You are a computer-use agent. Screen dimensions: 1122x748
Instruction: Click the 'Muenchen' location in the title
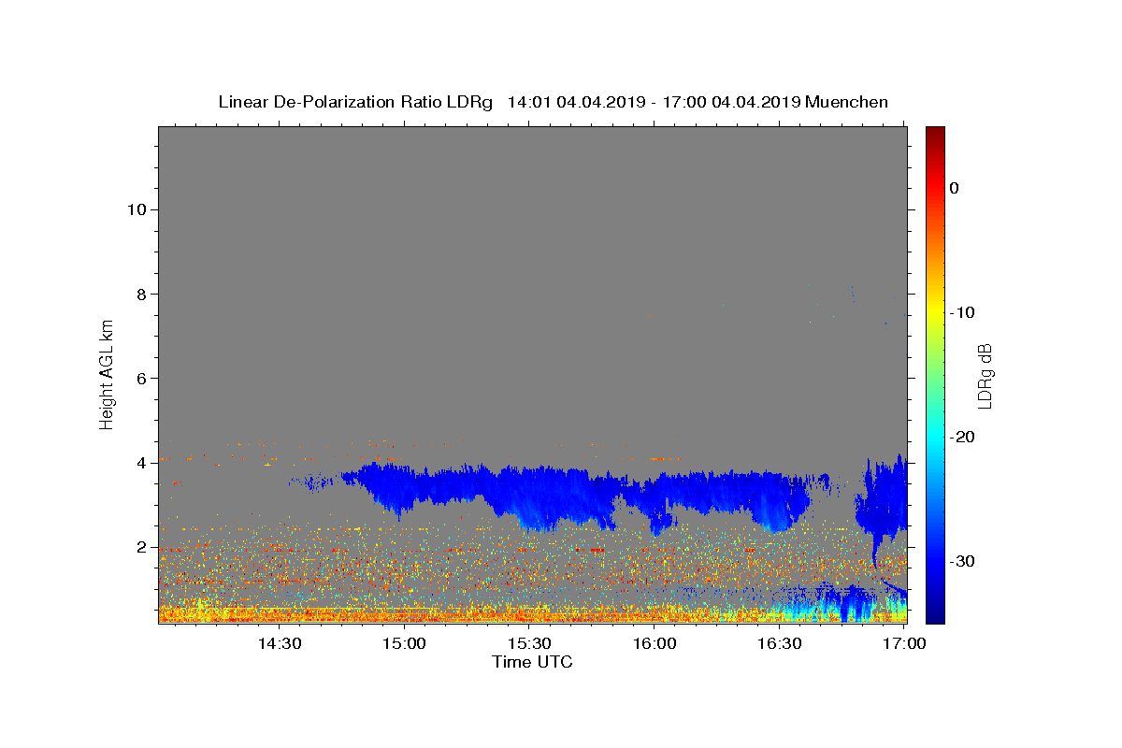pos(846,102)
